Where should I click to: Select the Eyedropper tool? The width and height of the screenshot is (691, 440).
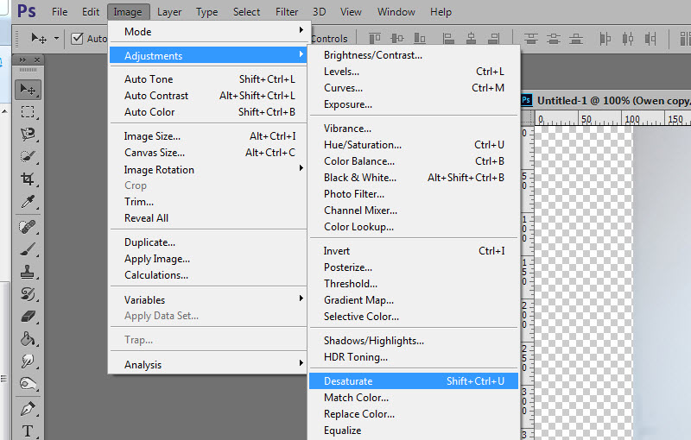(28, 202)
